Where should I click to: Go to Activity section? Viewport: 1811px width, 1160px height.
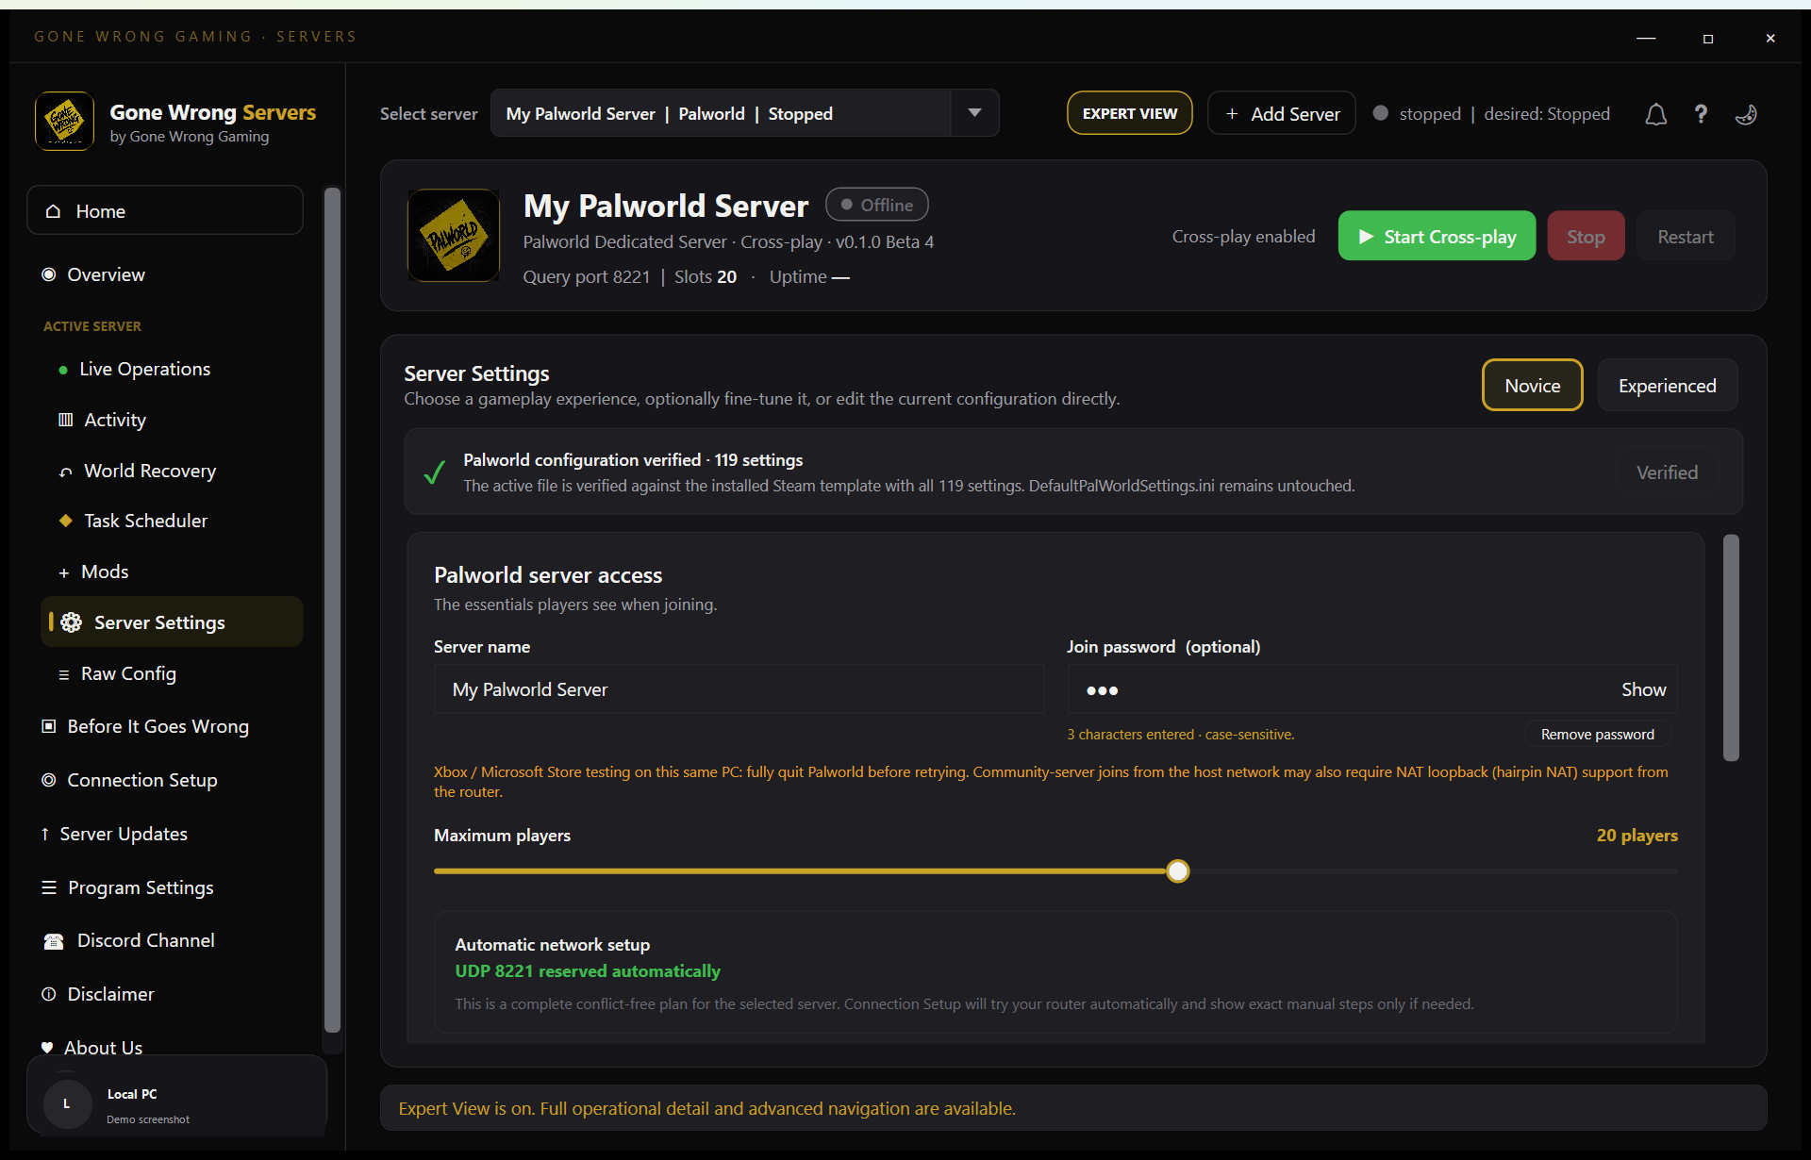[x=172, y=420]
